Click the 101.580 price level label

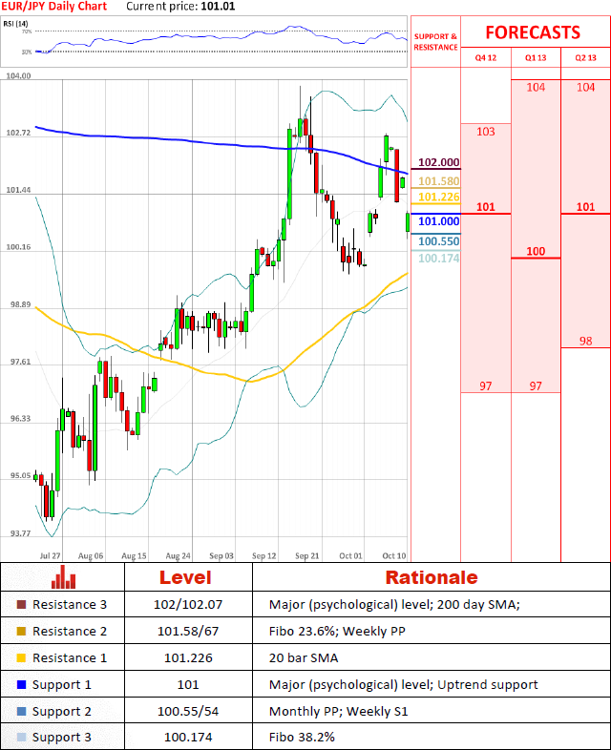[438, 181]
